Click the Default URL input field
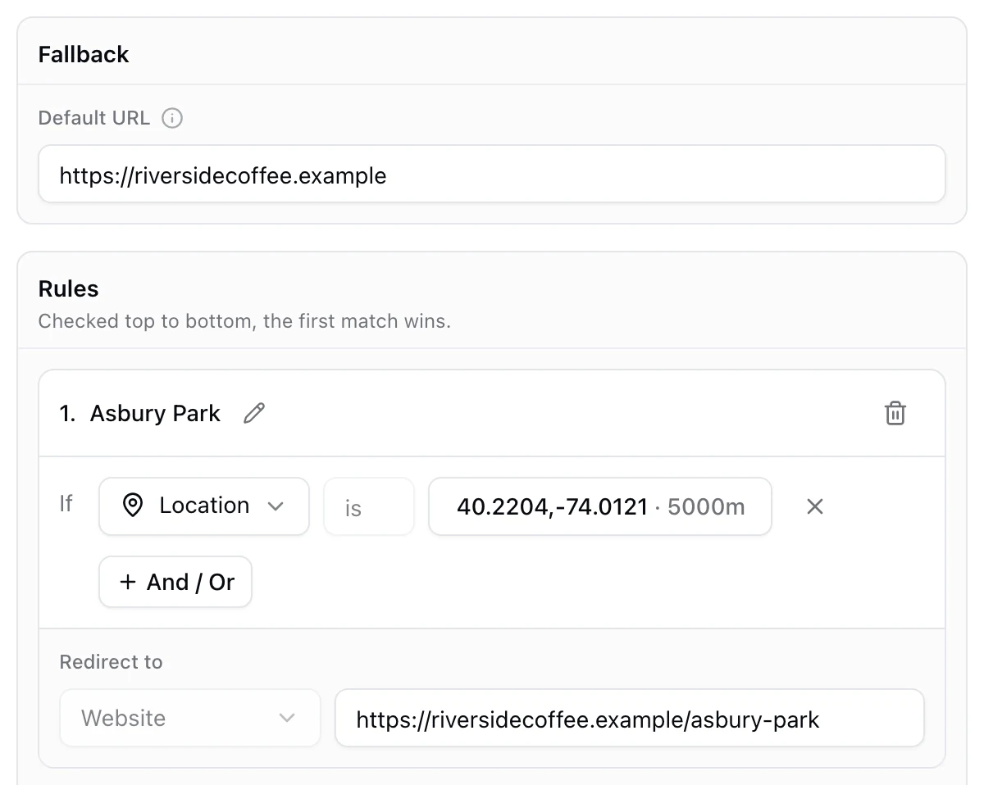This screenshot has width=984, height=785. coord(492,174)
